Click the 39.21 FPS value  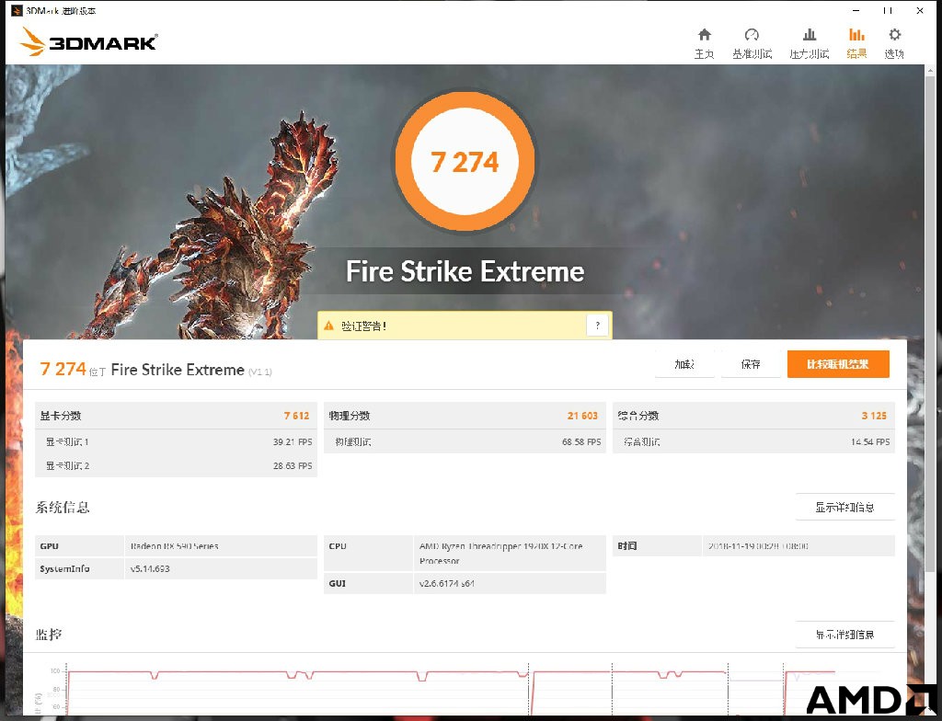pos(293,442)
